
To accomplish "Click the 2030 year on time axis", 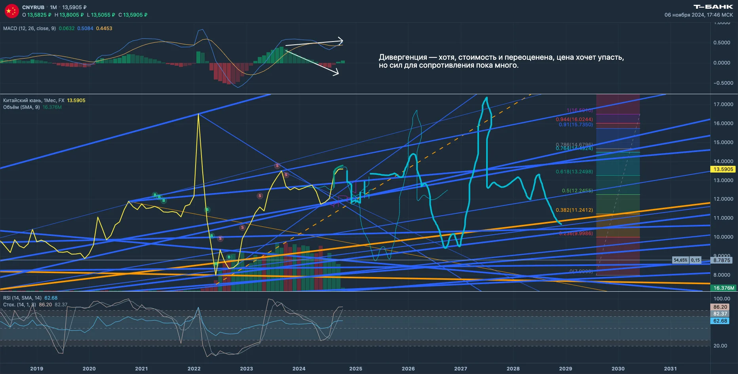I will (618, 368).
